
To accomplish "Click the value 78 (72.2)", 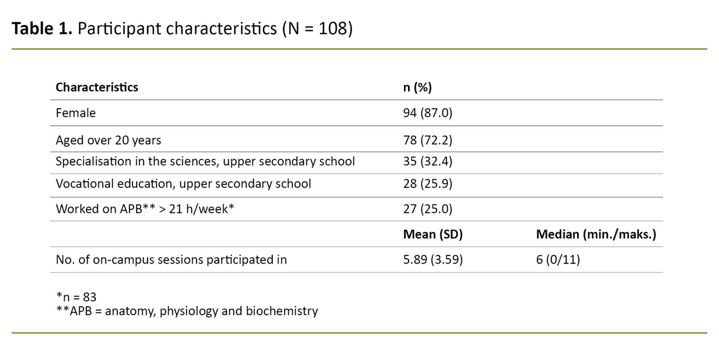I will [x=427, y=140].
